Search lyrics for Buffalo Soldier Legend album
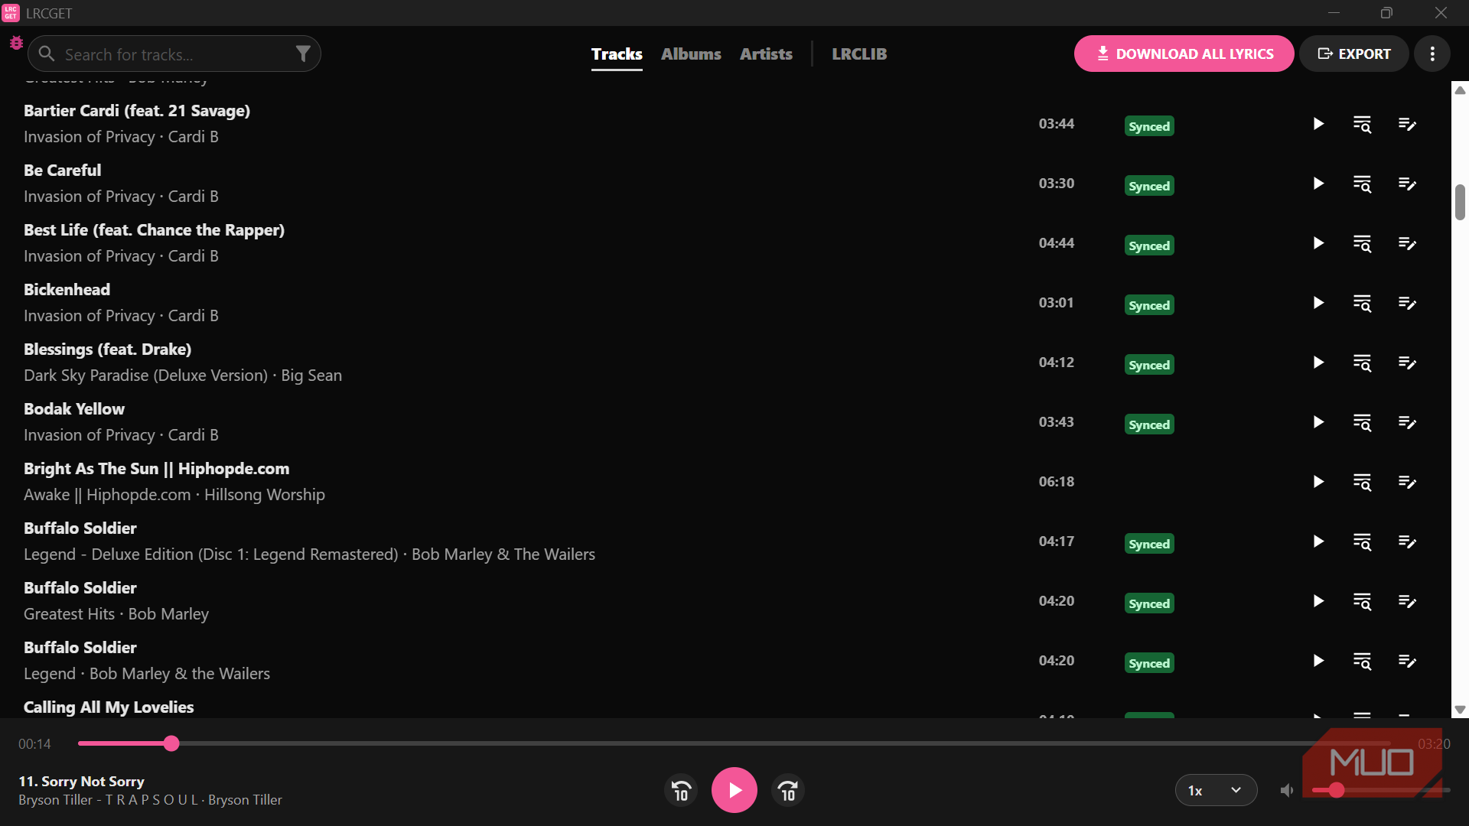Image resolution: width=1469 pixels, height=826 pixels. (1363, 661)
